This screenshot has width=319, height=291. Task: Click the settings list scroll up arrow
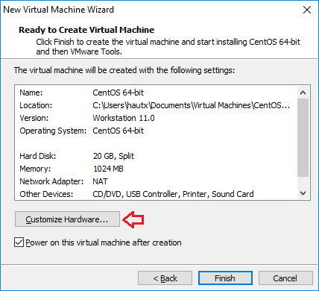coord(303,93)
